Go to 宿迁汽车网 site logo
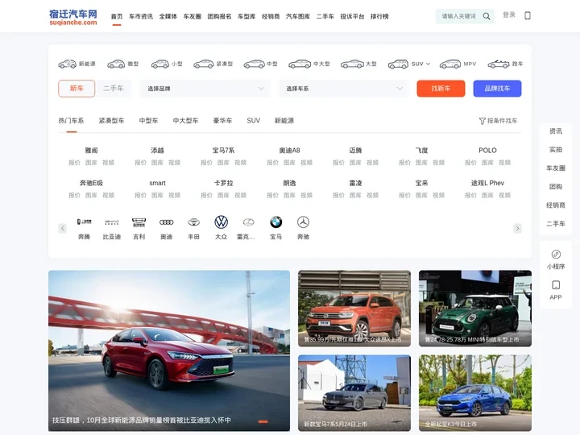 [73, 18]
